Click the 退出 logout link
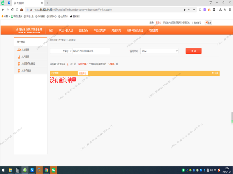The image size is (233, 174). [x=208, y=22]
